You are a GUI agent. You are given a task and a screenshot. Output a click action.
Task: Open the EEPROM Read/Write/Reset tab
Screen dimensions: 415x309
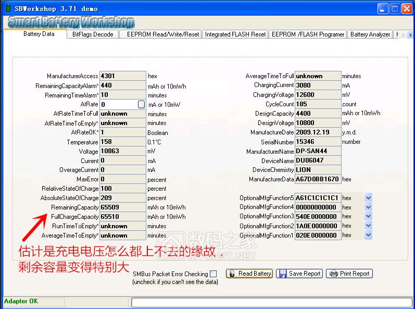pyautogui.click(x=162, y=34)
